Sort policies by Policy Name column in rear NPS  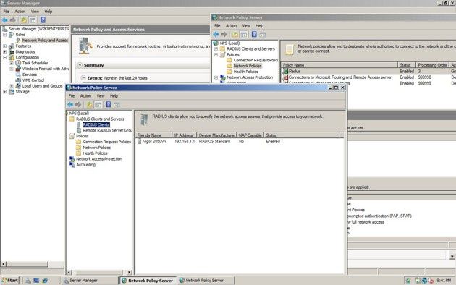pyautogui.click(x=339, y=65)
